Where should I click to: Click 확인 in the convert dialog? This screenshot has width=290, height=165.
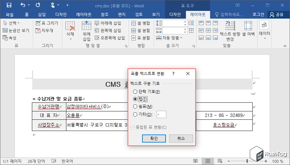(154, 138)
